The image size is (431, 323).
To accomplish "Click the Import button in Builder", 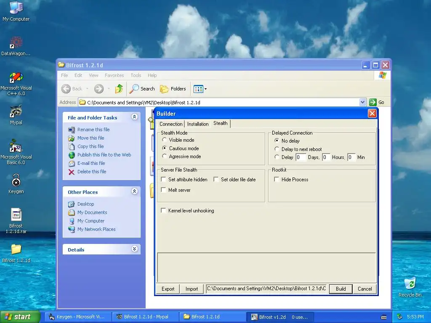I will (192, 289).
